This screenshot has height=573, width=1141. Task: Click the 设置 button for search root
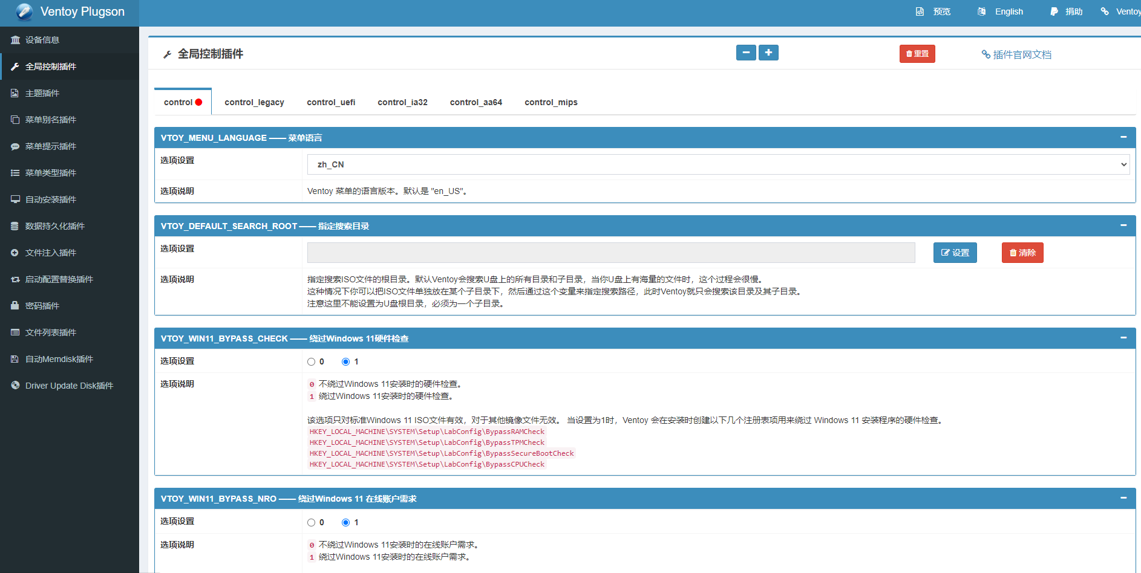tap(955, 253)
